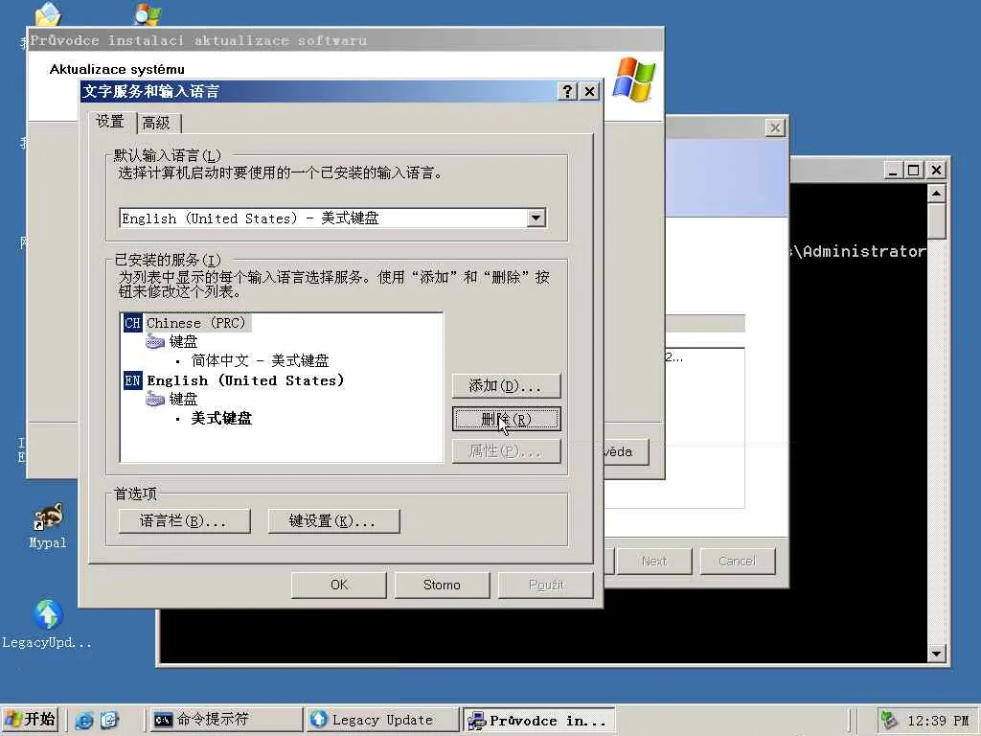
Task: Maximize the command prompt window
Action: [913, 171]
